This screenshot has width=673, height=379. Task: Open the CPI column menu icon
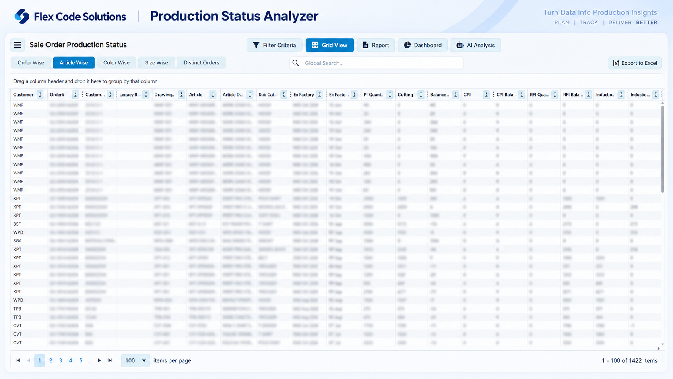486,95
